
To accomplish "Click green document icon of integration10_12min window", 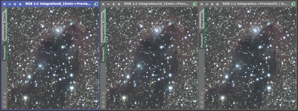I will point(195,4).
